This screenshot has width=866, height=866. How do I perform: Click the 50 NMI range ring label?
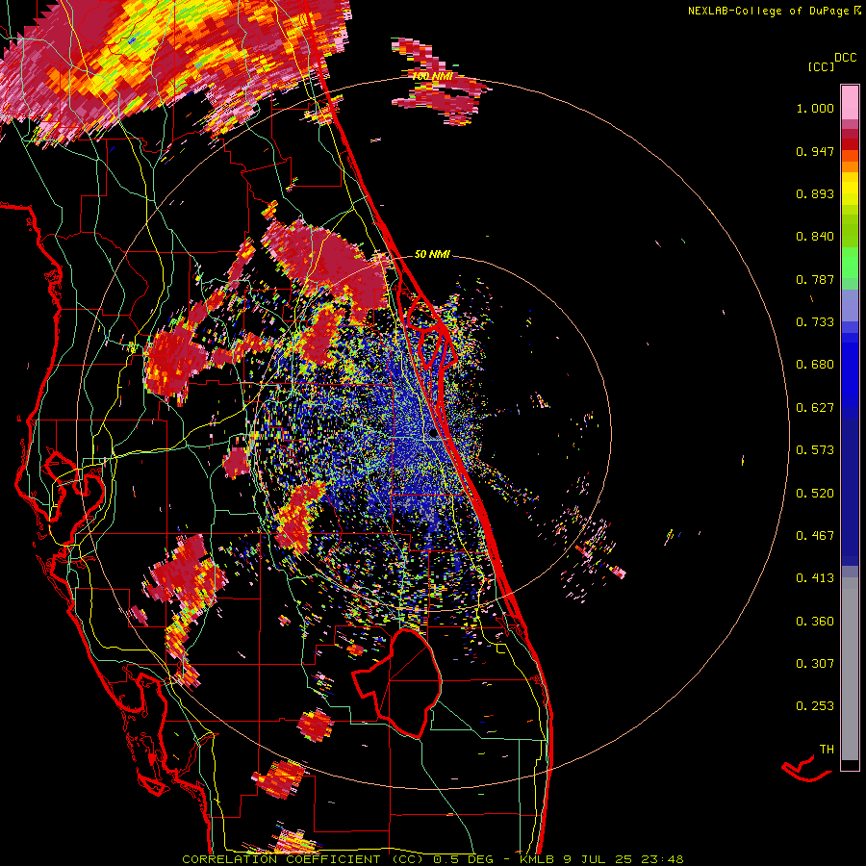pos(432,255)
